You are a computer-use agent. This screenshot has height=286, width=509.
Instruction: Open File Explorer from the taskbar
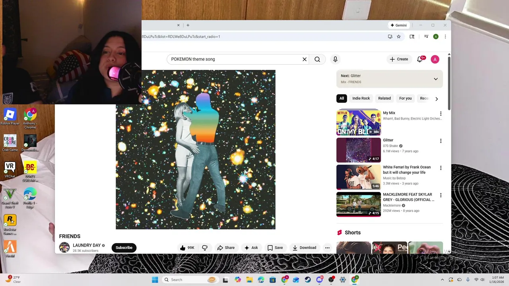coord(249,280)
